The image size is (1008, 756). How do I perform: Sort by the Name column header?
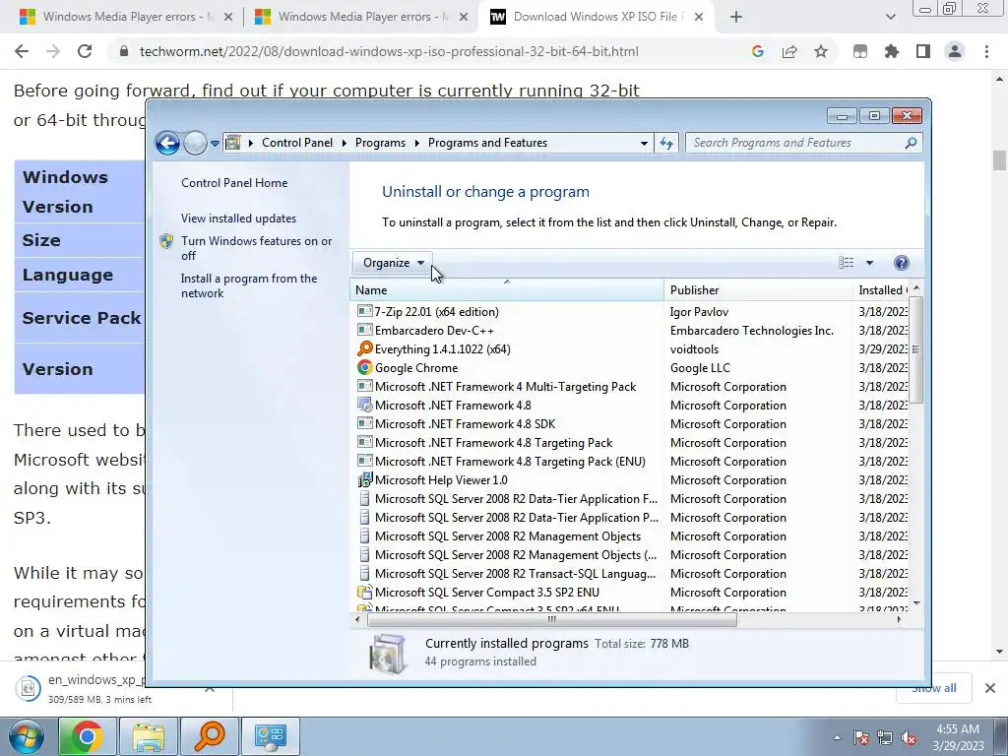coord(507,290)
